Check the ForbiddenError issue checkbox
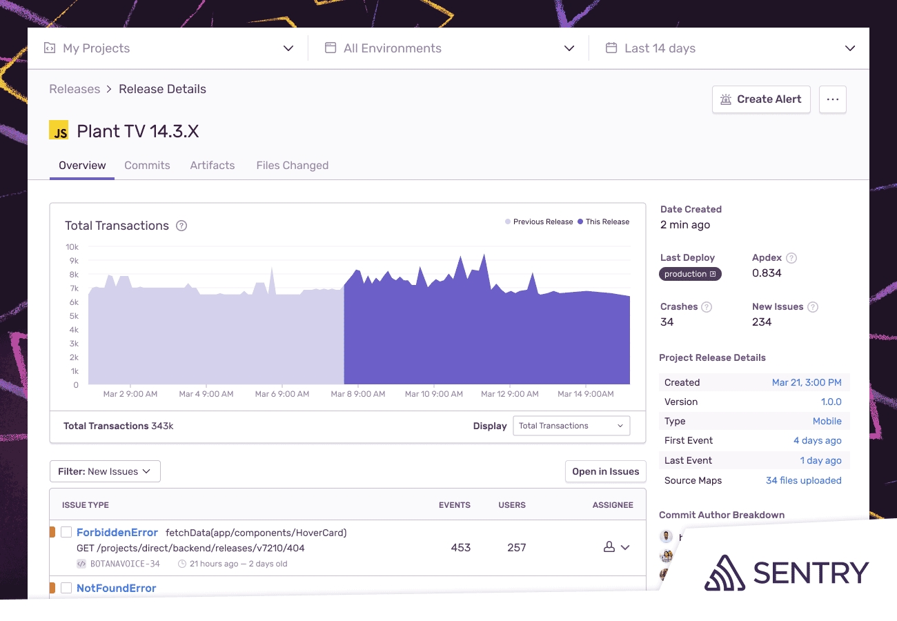The width and height of the screenshot is (897, 621). [66, 532]
